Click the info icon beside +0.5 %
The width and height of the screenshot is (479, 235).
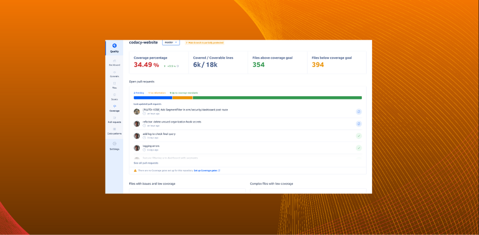(x=178, y=66)
